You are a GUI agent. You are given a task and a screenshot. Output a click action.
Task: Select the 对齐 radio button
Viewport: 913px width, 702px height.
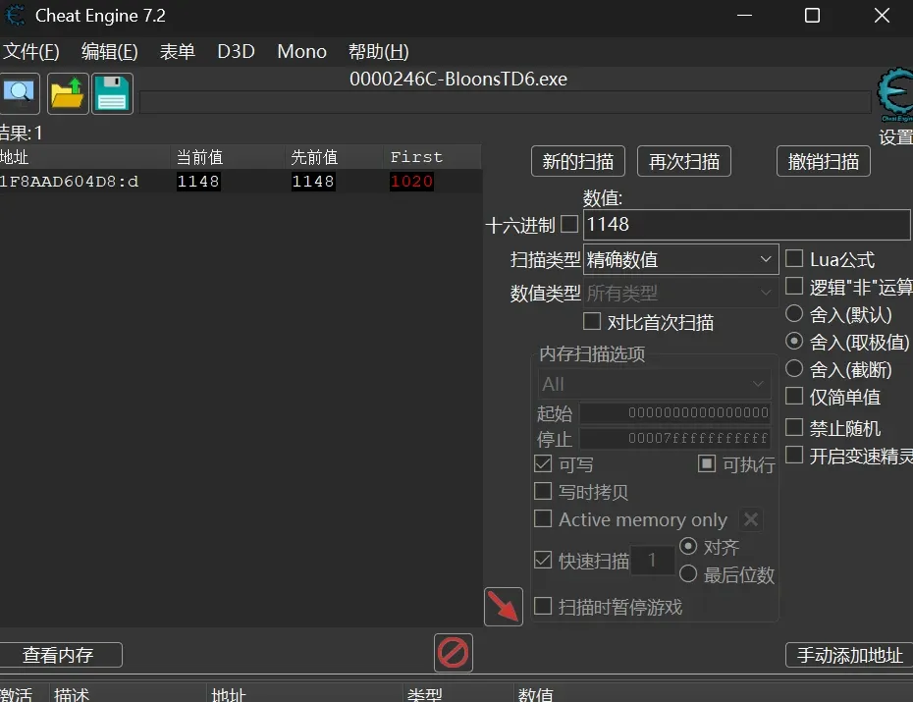tap(687, 546)
